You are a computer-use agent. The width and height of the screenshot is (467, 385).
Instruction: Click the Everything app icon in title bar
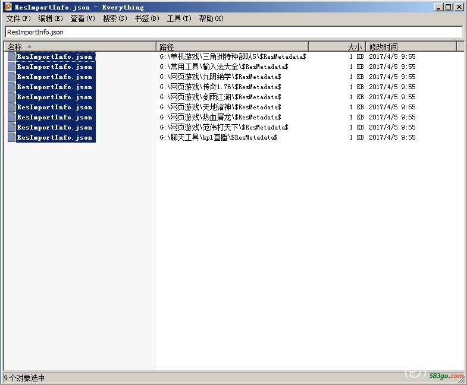tap(8, 7)
